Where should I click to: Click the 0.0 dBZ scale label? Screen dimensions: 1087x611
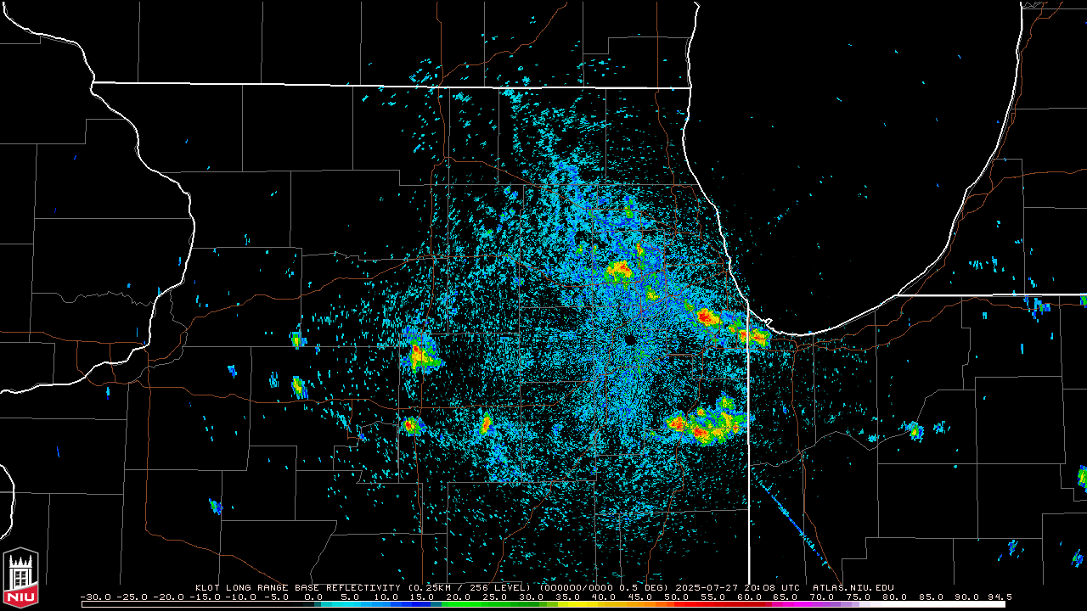click(314, 597)
